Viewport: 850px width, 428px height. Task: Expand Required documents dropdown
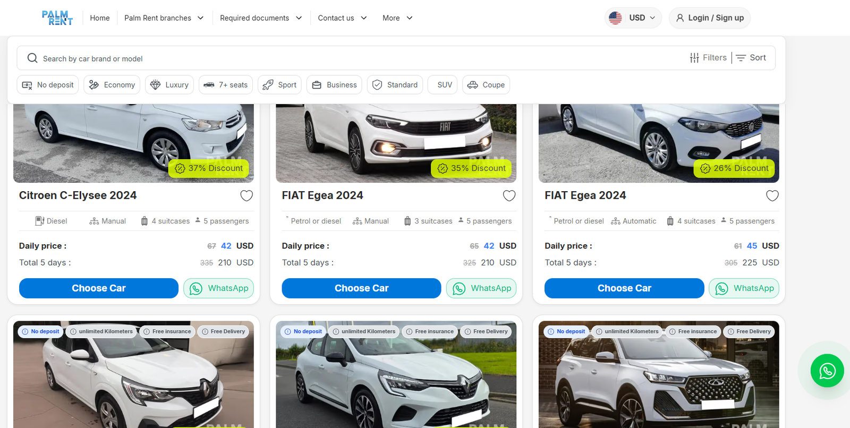tap(261, 18)
